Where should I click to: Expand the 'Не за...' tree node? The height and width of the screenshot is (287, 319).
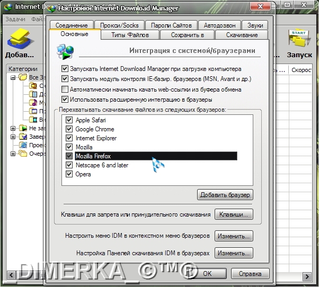13,128
